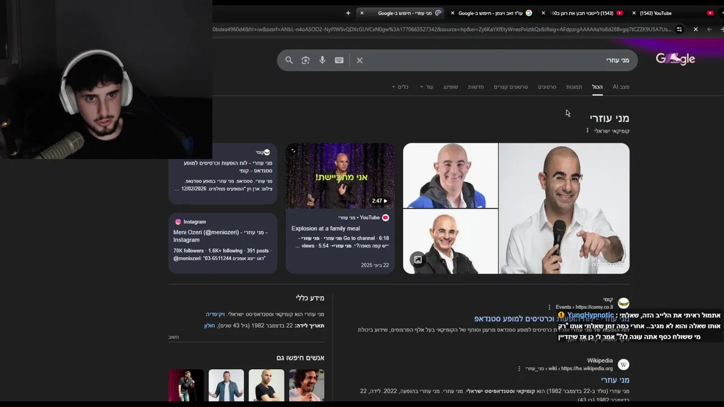Click the Google logo
The image size is (724, 407).
(x=675, y=59)
